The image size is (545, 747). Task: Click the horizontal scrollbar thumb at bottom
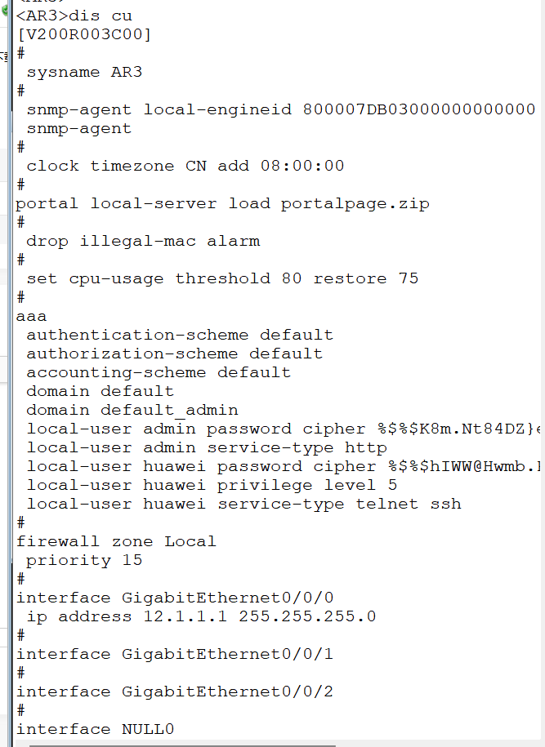(x=181, y=744)
